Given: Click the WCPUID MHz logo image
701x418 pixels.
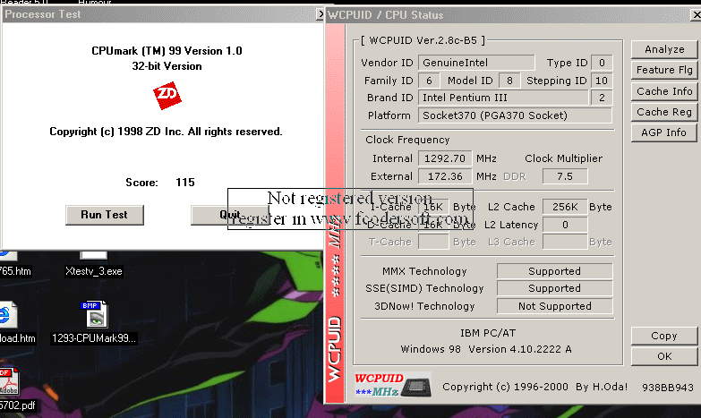Looking at the screenshot, I should (x=393, y=385).
